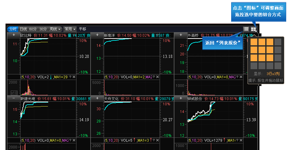
Task: Click 外高桥 (5,10,20) VOL parameters
Action: (x=195, y=77)
